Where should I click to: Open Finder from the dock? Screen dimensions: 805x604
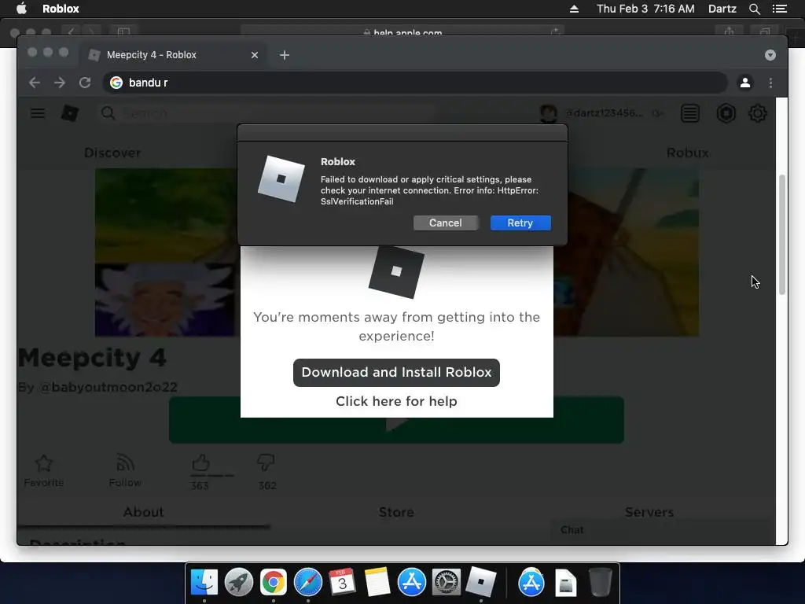tap(204, 582)
